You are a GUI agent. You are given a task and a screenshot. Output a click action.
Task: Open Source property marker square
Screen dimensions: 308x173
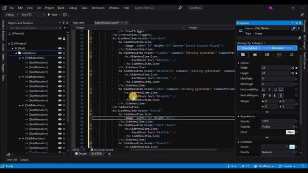[296, 147]
